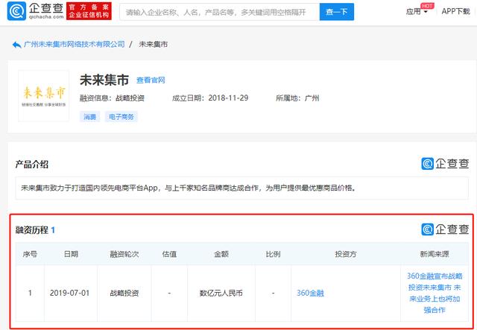Click the 金额 column header
This screenshot has width=477, height=330.
coord(221,254)
